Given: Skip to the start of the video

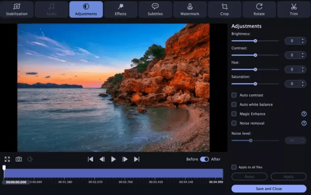Looking at the screenshot, I should (x=90, y=159).
